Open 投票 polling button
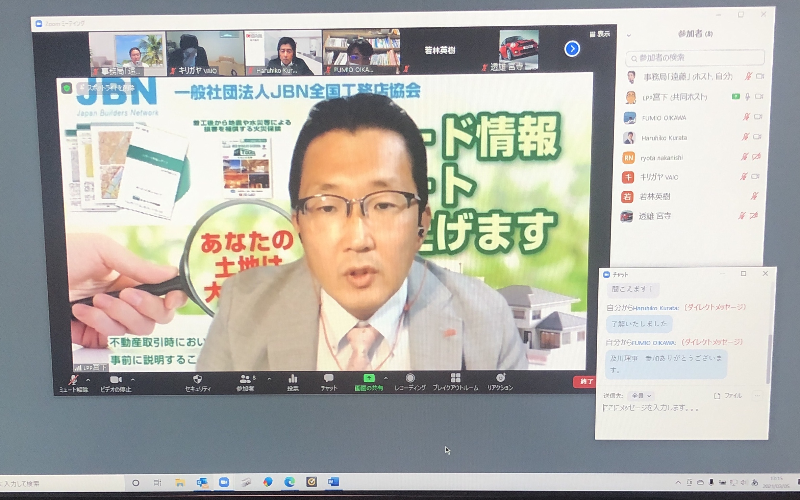800x500 pixels. point(293,383)
